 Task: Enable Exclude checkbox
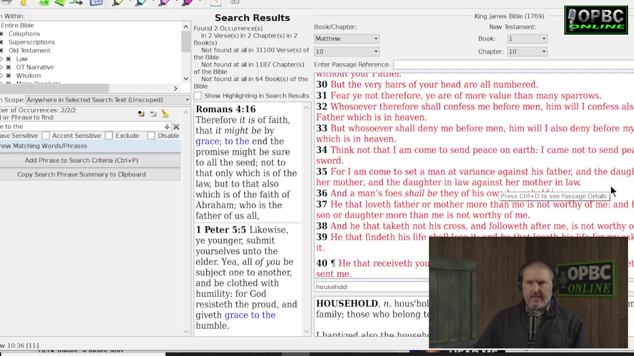(109, 135)
